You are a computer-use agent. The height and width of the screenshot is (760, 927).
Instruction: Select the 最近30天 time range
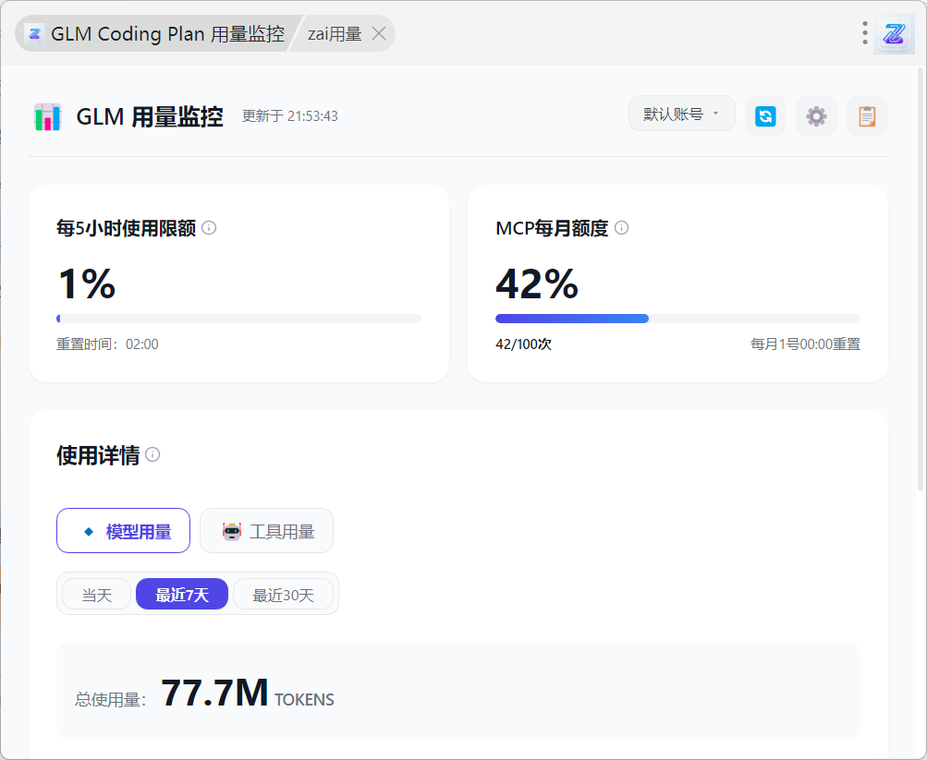click(x=283, y=595)
